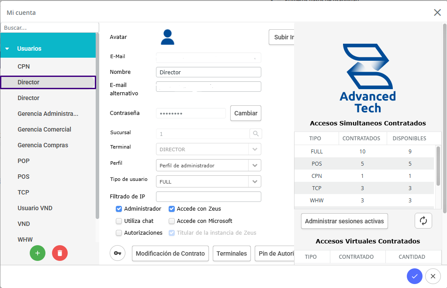Click the key icon button

[118, 253]
